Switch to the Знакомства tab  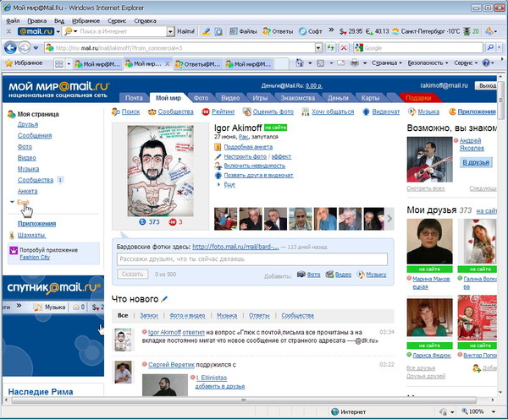click(x=298, y=98)
